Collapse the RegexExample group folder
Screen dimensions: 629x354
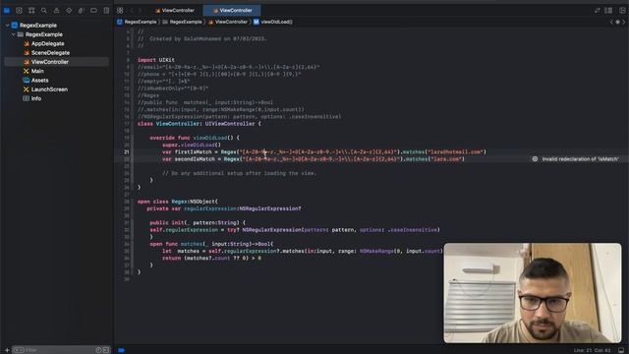(x=13, y=34)
